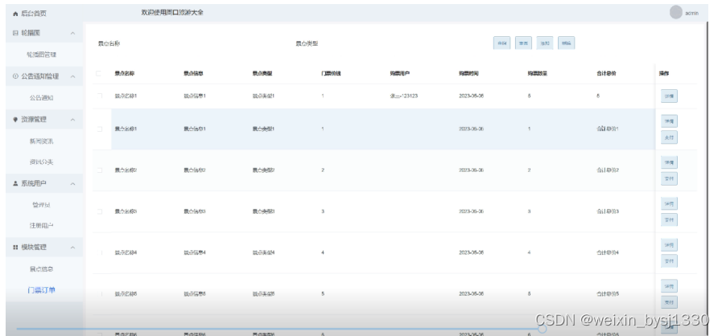
Task: Open 资讯分类 menu item
Action: [x=41, y=162]
